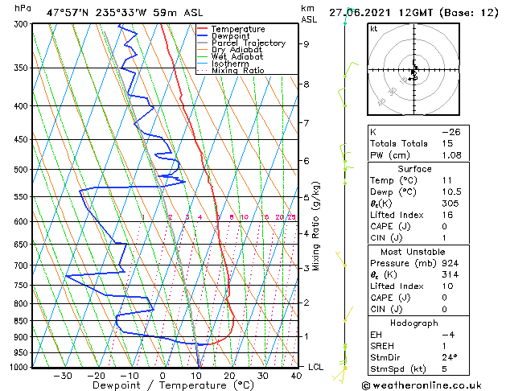The image size is (506, 391).
Task: Click the red Temperature legend line
Action: (203, 29)
